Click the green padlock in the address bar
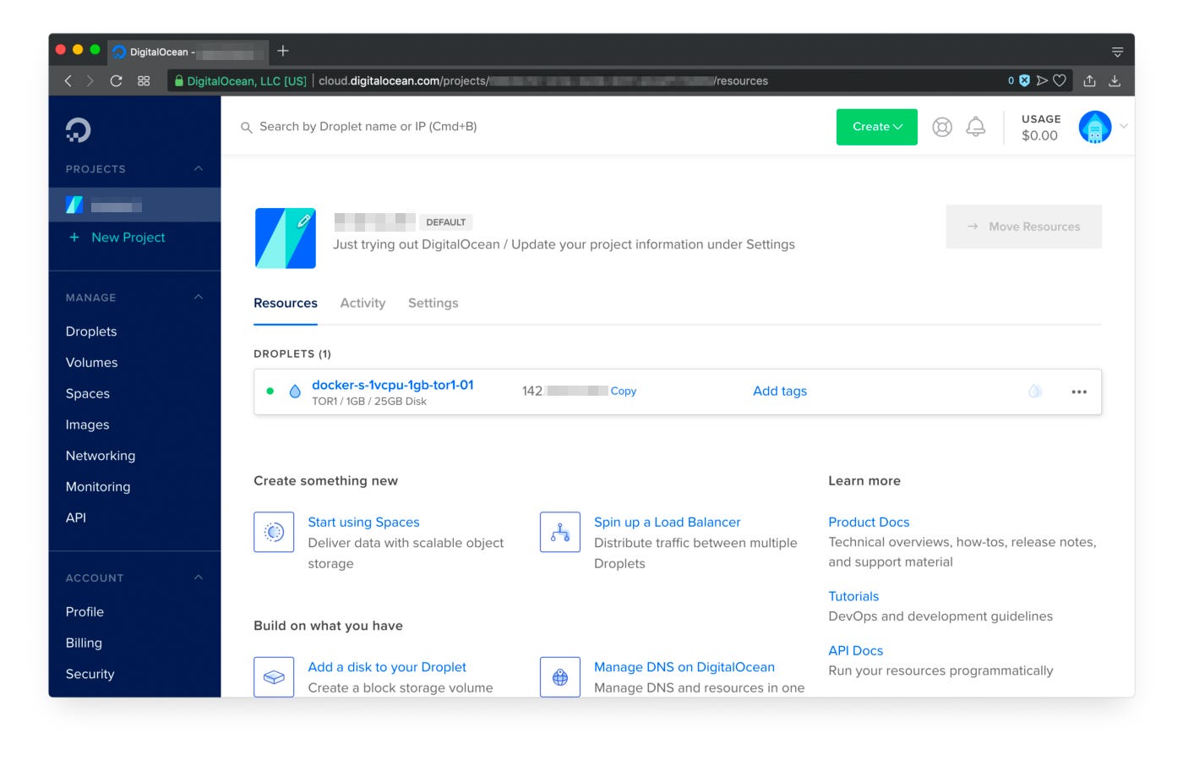Screen dimensions: 1183x761 [179, 81]
